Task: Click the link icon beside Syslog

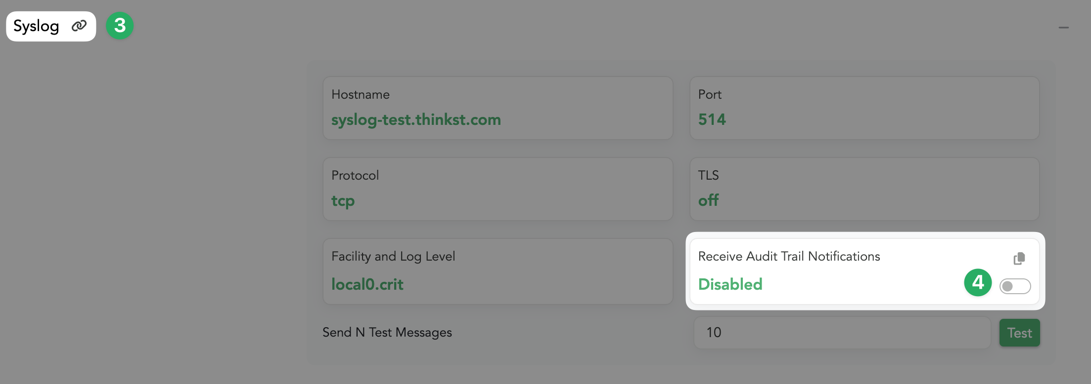Action: click(x=79, y=26)
